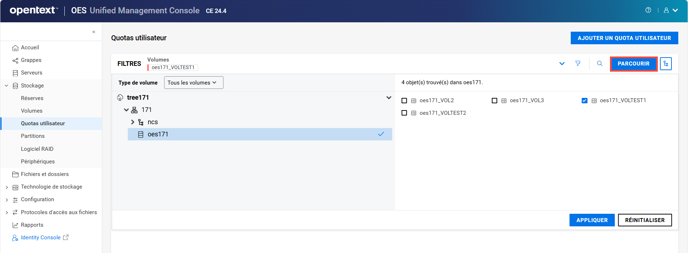
Task: Click the filter funnel icon
Action: point(578,63)
